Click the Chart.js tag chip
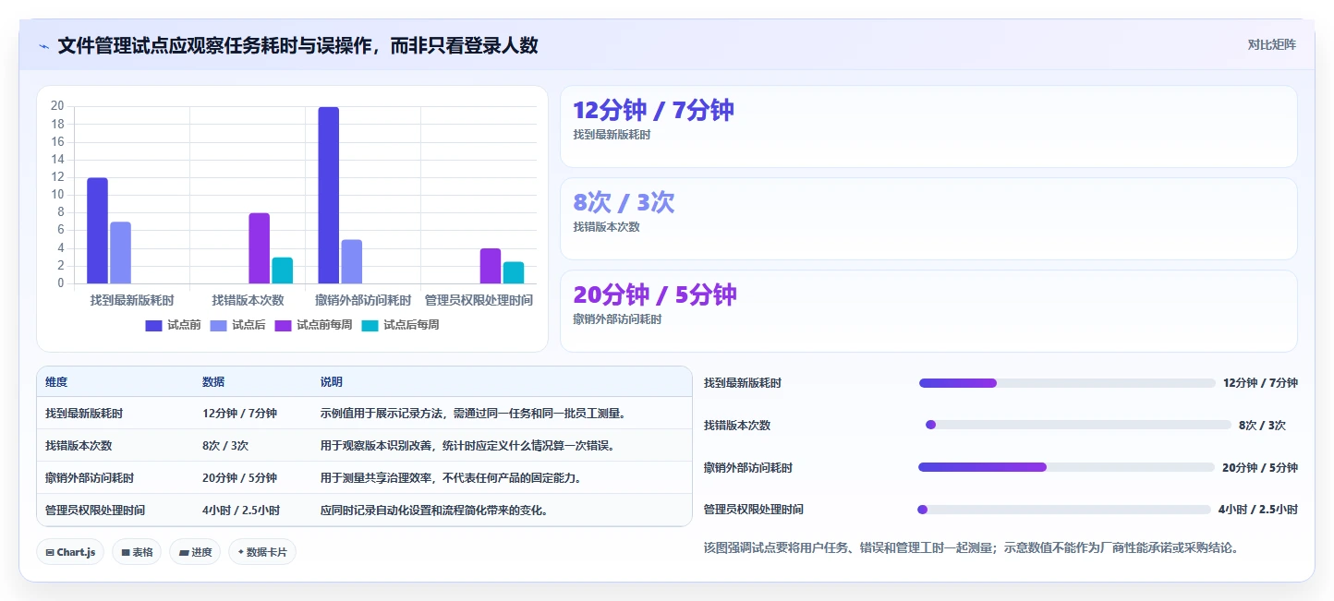 click(x=71, y=552)
